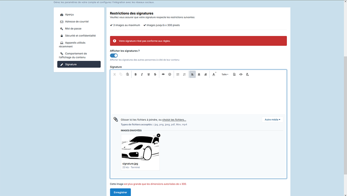347x196 pixels.
Task: Insert a link with the link icon
Action: pyautogui.click(x=163, y=74)
